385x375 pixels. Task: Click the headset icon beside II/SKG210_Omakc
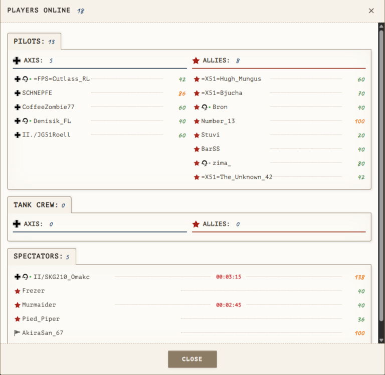tap(25, 277)
